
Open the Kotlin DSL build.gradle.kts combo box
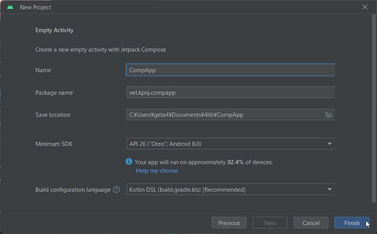point(231,189)
